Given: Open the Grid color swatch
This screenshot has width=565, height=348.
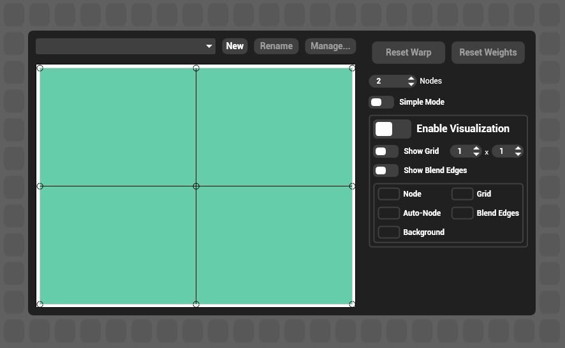Looking at the screenshot, I should 462,193.
